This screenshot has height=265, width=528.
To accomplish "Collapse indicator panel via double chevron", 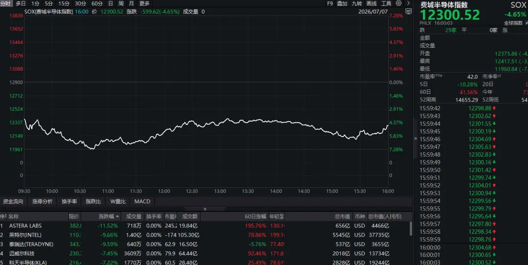I will (205, 209).
